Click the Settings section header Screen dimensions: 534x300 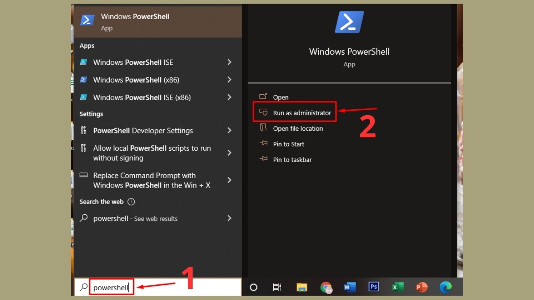pos(91,114)
